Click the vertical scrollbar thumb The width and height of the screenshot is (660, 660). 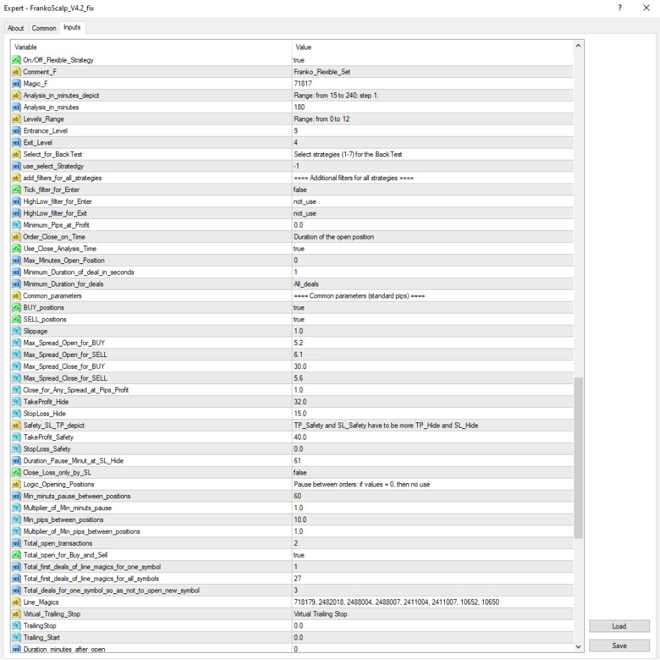(x=578, y=457)
